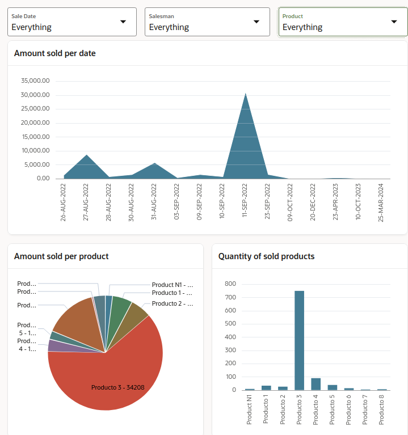This screenshot has width=408, height=435.
Task: Expand the Salesman filter dropdown arrow
Action: pos(256,22)
